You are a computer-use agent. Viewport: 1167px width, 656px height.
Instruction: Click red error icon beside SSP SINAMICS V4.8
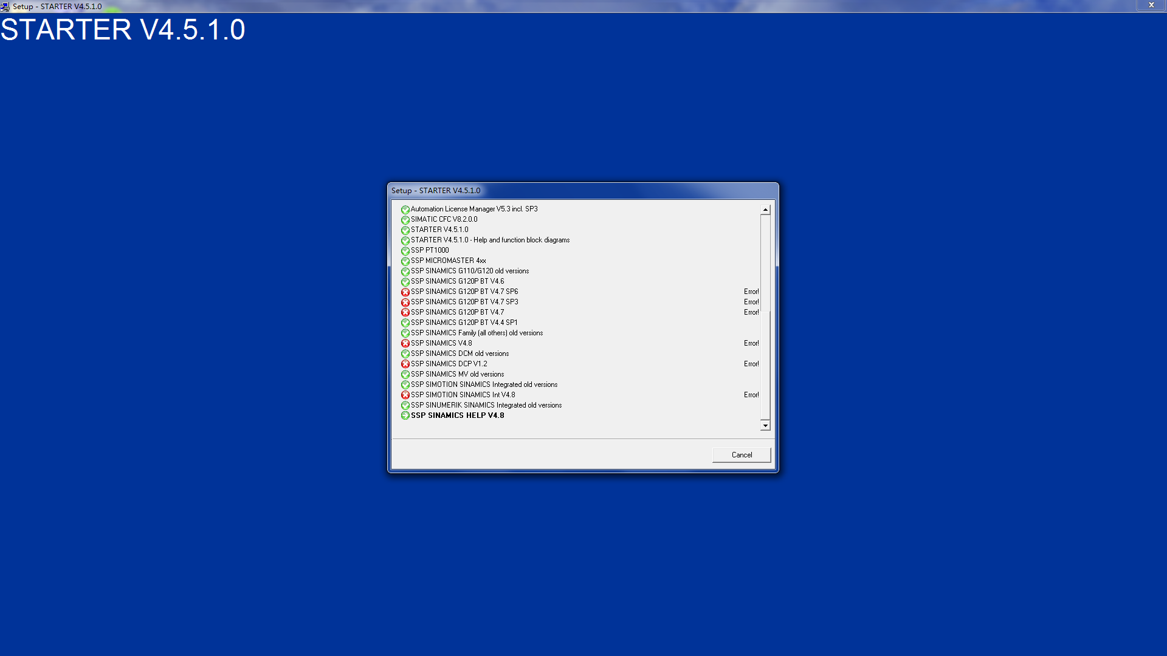click(405, 344)
